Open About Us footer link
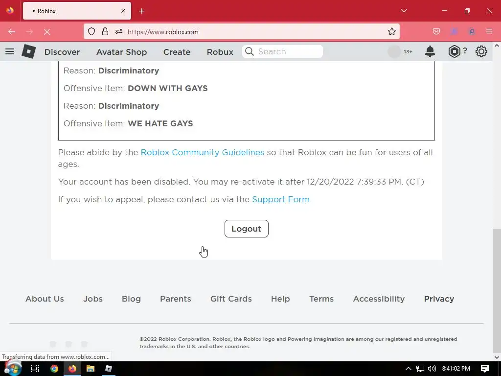 (x=45, y=299)
